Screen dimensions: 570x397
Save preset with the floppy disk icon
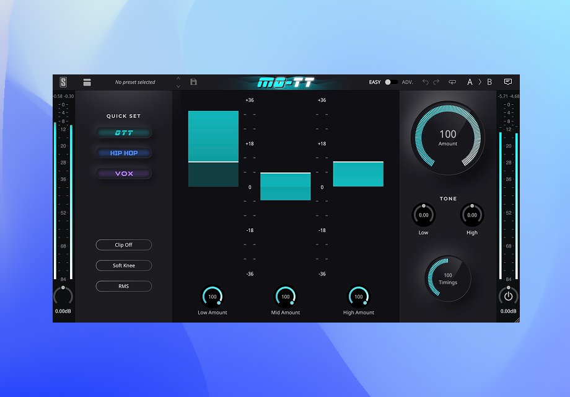194,82
